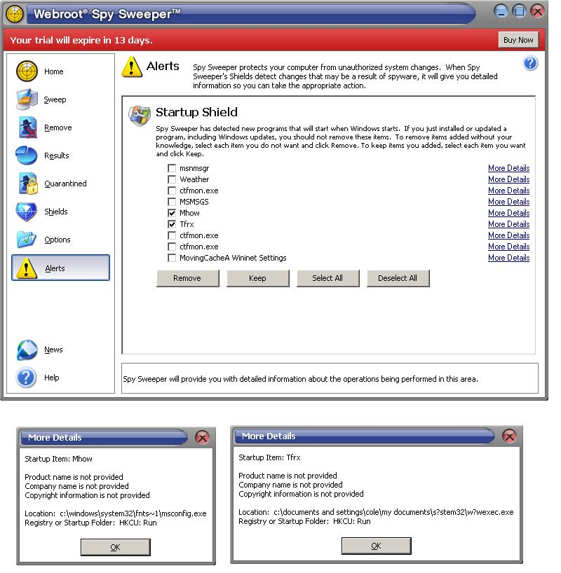Go to the Sweep section

55,99
